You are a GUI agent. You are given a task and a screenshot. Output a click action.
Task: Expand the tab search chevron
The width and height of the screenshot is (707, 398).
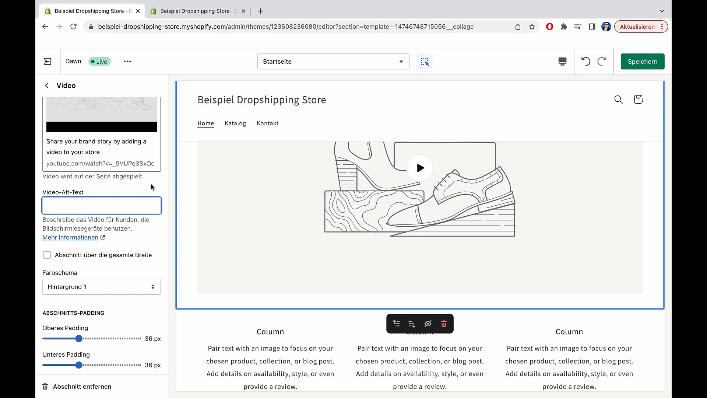pos(662,11)
